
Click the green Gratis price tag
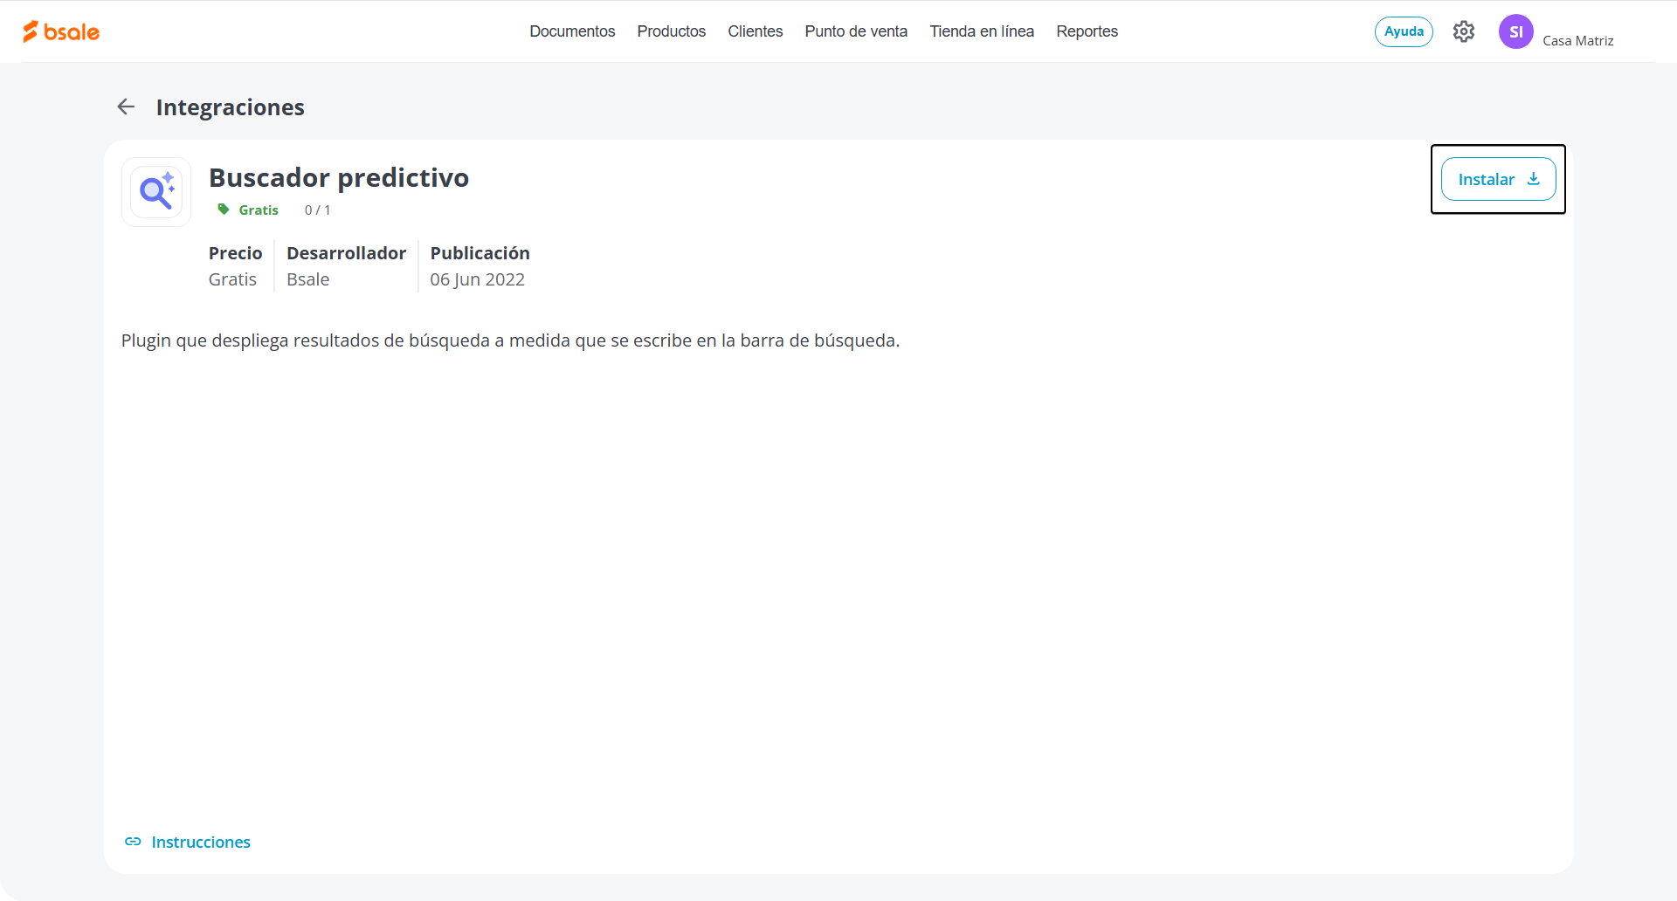248,210
